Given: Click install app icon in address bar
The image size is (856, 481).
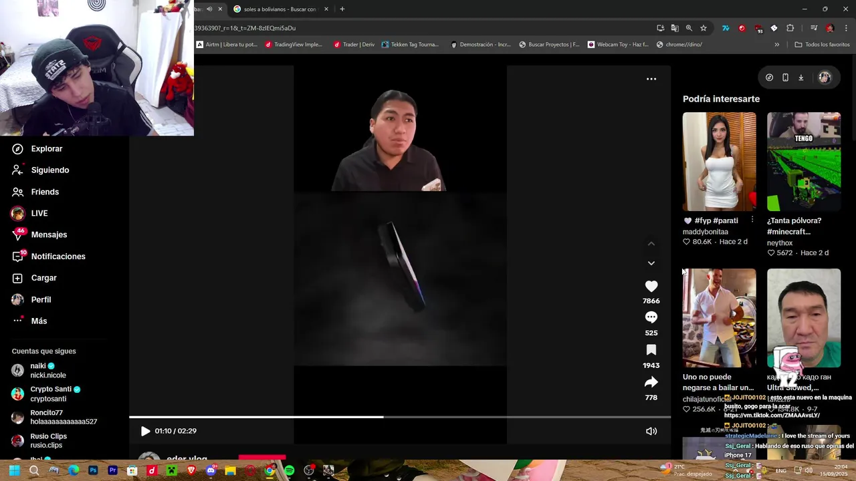Looking at the screenshot, I should click(x=661, y=28).
